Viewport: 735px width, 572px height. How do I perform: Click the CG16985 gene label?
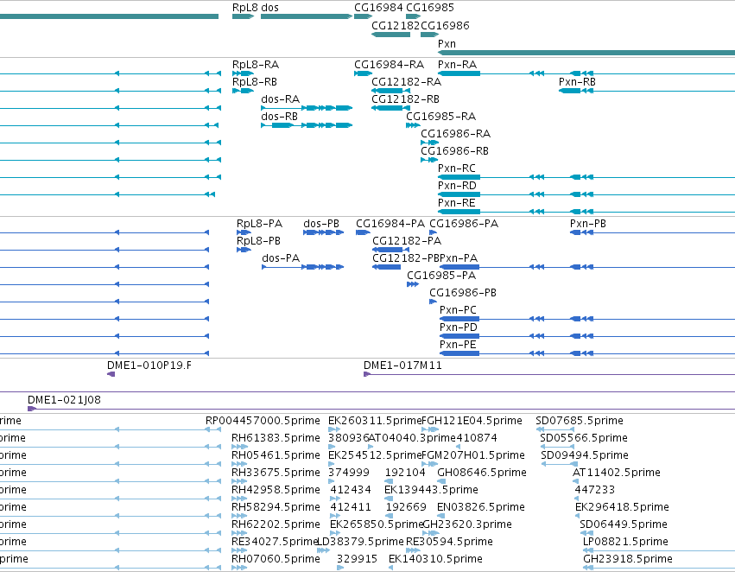430,8
